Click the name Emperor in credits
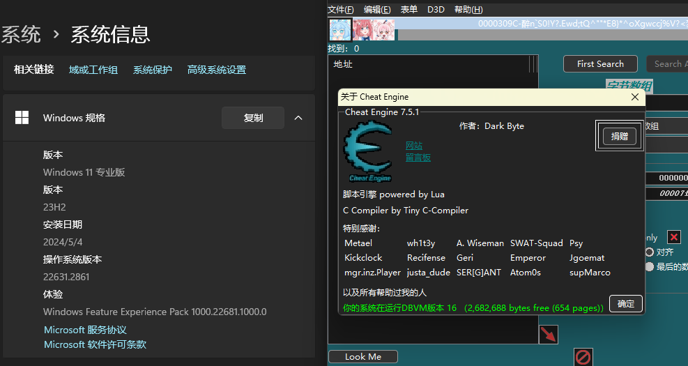Screen dimensions: 688x366 point(528,258)
